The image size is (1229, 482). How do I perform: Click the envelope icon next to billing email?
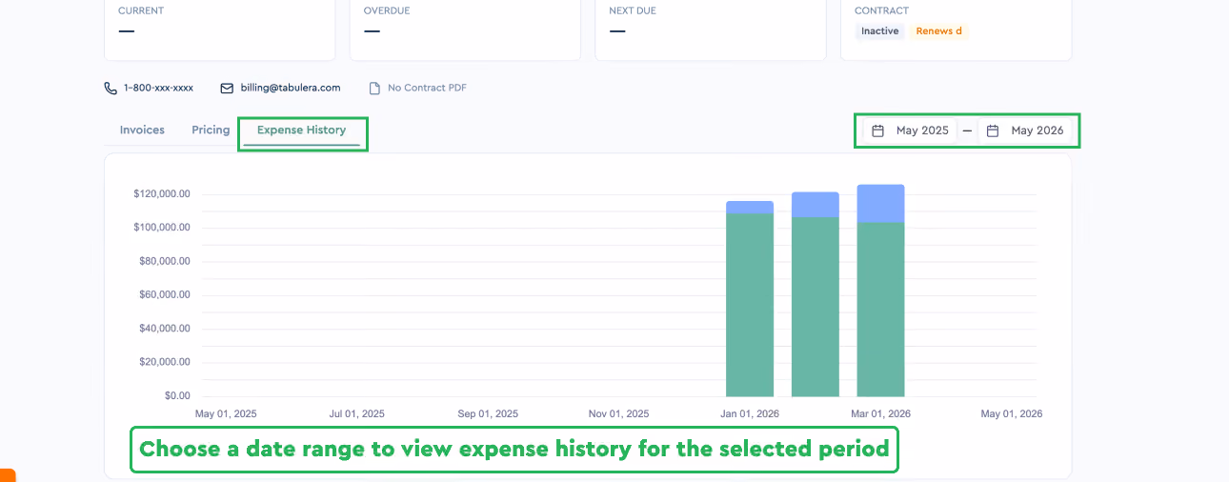pos(227,88)
